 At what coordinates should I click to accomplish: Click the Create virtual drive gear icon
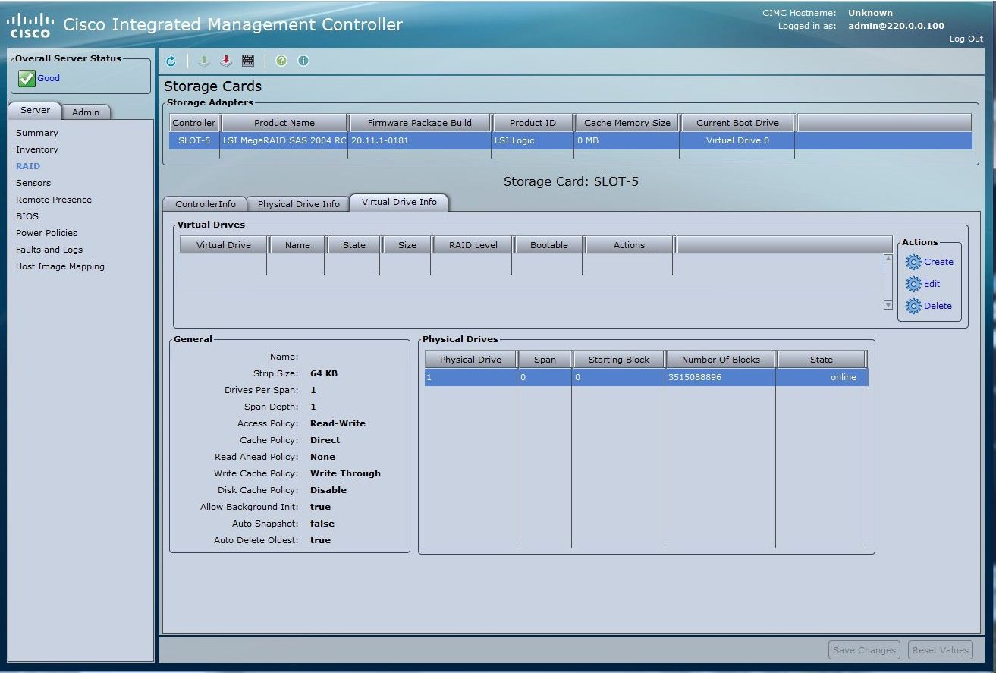coord(914,263)
